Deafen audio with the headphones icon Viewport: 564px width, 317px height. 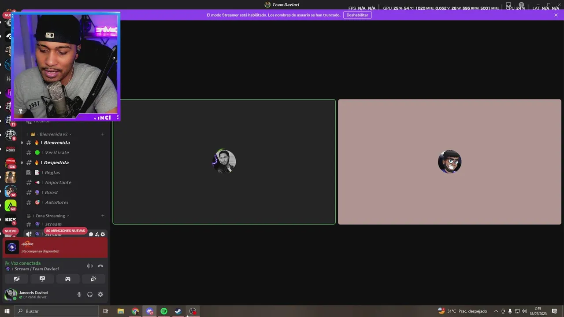coord(90,295)
